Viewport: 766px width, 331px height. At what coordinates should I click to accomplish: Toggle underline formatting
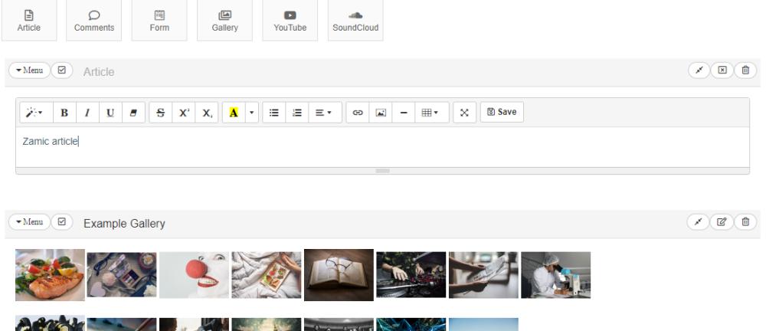(110, 113)
